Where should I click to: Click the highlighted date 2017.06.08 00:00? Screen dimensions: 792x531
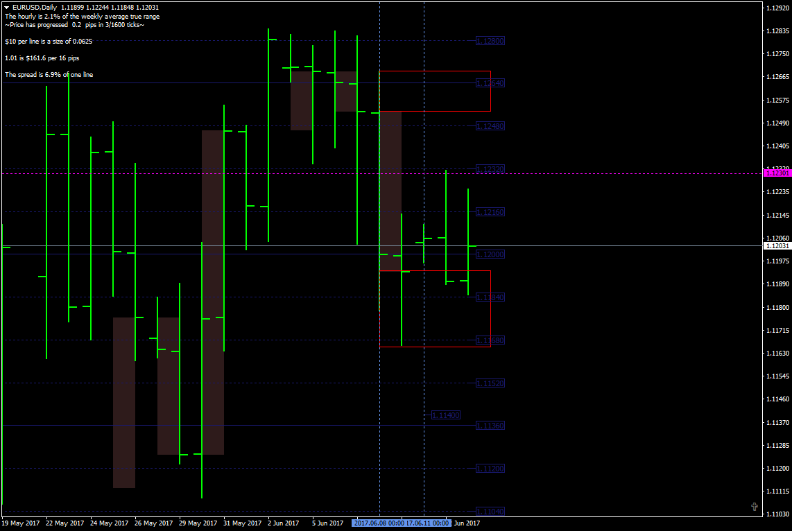coord(379,523)
